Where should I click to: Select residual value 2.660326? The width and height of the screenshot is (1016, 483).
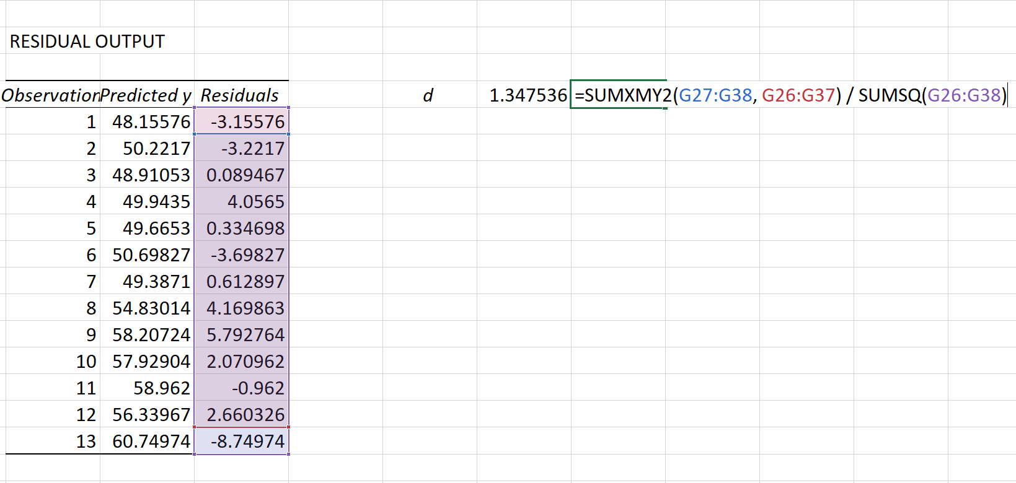(x=241, y=414)
